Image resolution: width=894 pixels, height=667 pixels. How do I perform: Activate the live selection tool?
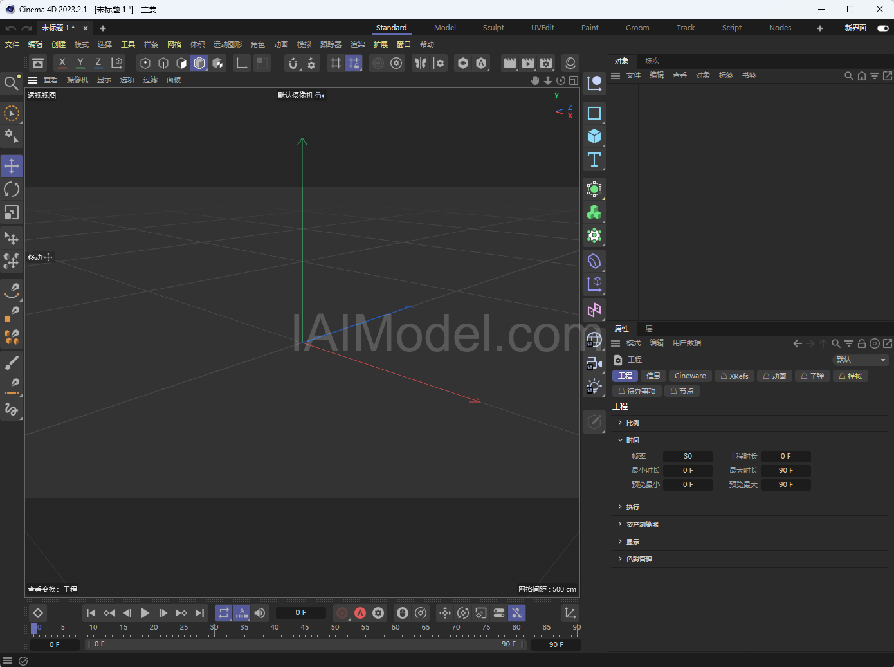tap(12, 113)
